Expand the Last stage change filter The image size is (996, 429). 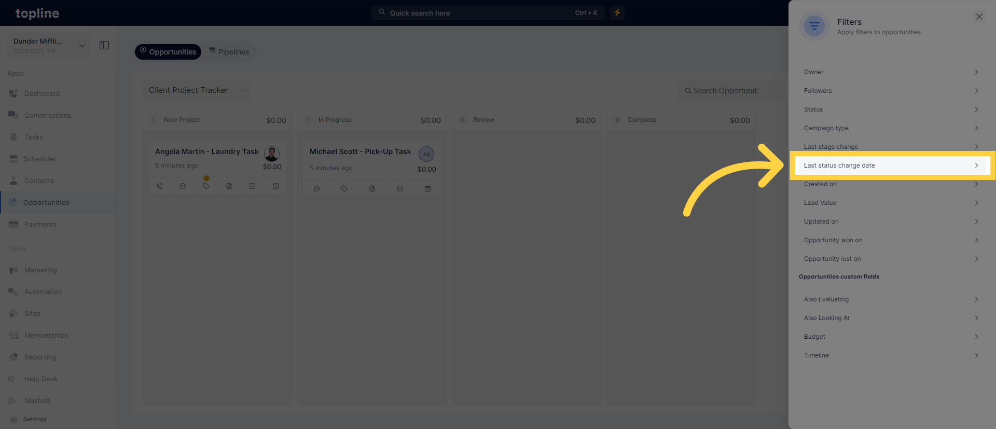pyautogui.click(x=891, y=146)
